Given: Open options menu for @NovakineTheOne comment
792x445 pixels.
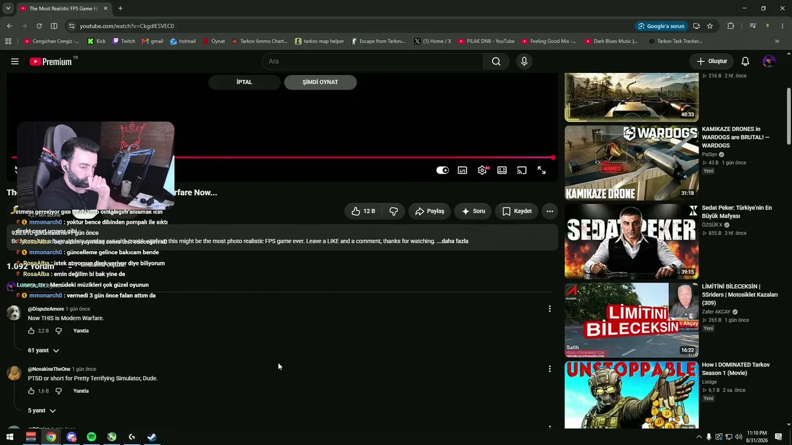Looking at the screenshot, I should (549, 369).
